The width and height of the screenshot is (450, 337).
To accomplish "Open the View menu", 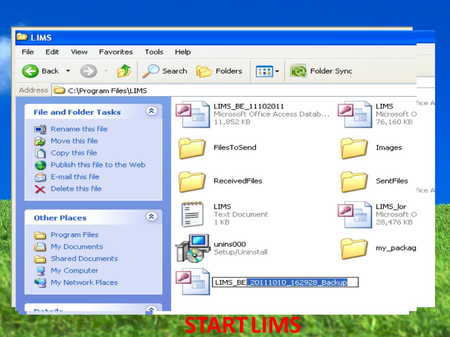I will (79, 52).
